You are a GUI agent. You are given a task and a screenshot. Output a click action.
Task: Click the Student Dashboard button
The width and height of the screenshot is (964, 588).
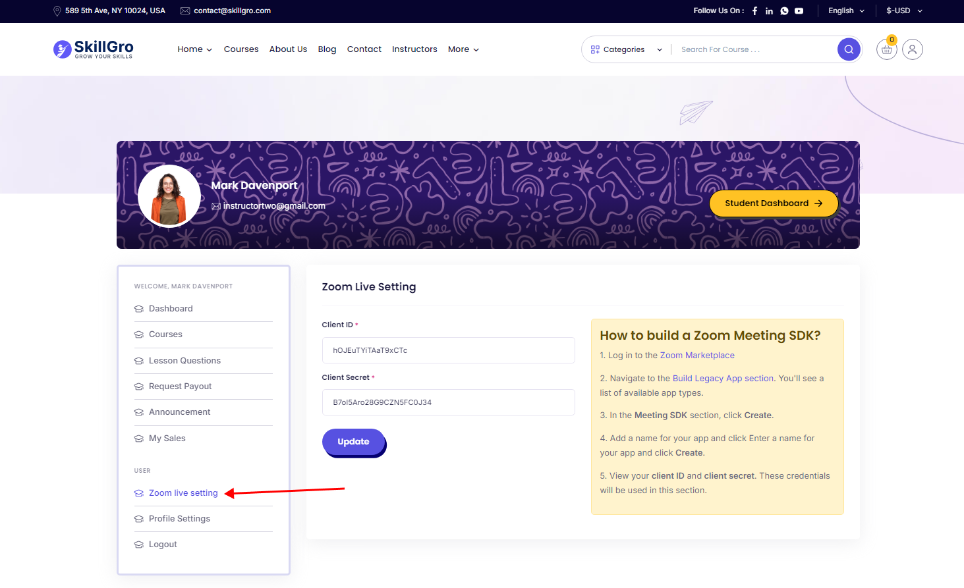point(774,203)
